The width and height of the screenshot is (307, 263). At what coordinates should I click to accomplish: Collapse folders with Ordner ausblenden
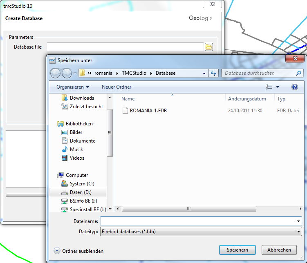coord(78,251)
